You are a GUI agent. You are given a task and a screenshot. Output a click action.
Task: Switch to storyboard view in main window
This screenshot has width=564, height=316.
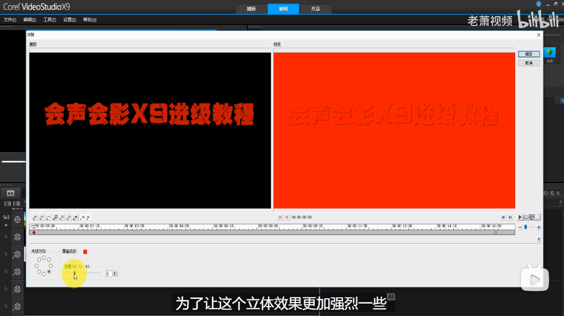[x=10, y=193]
